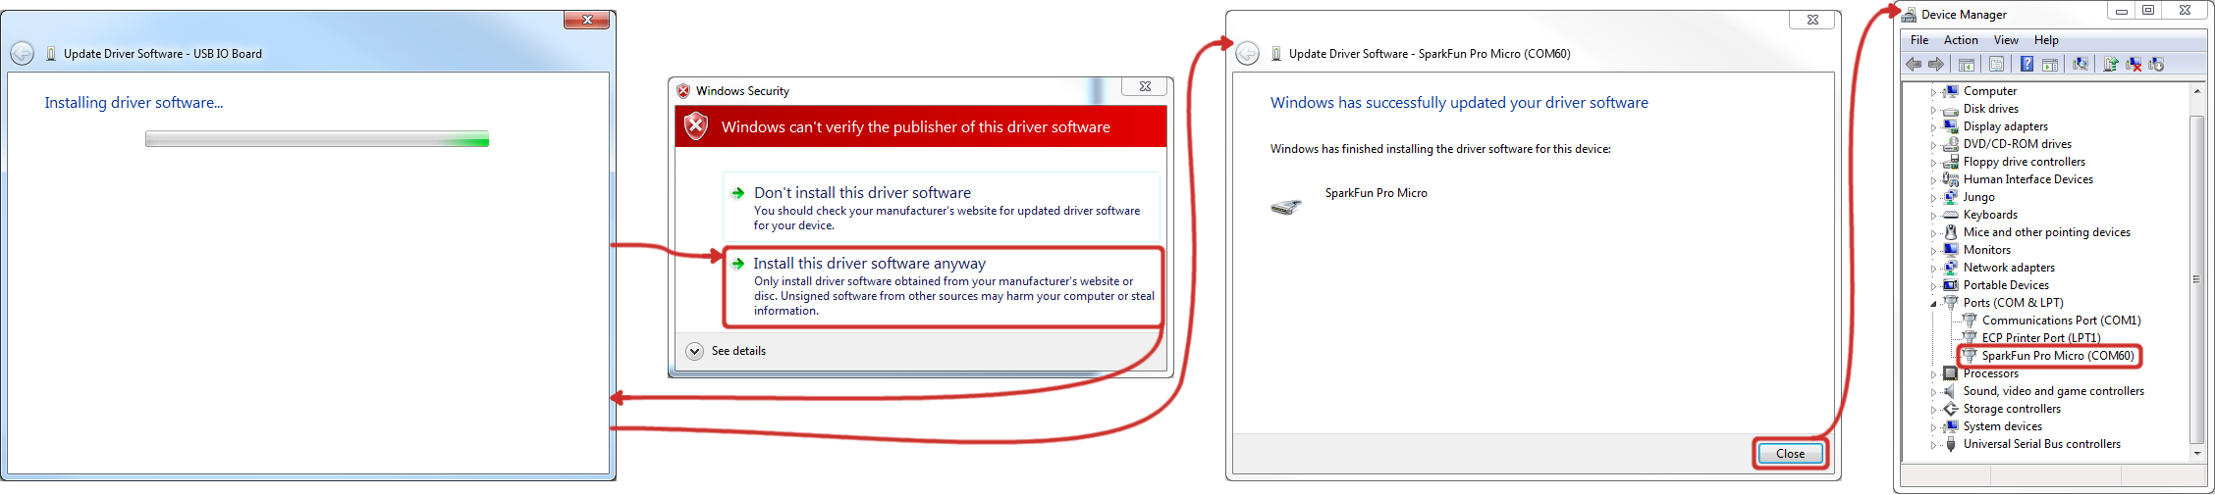
Task: Click the Display adapters category icon
Action: [1951, 126]
